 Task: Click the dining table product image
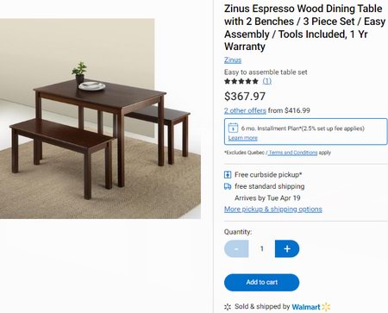coord(100,119)
